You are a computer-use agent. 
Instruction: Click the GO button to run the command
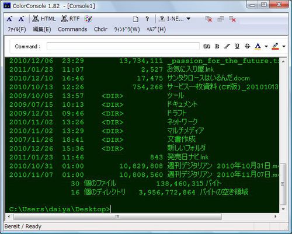pyautogui.click(x=207, y=47)
